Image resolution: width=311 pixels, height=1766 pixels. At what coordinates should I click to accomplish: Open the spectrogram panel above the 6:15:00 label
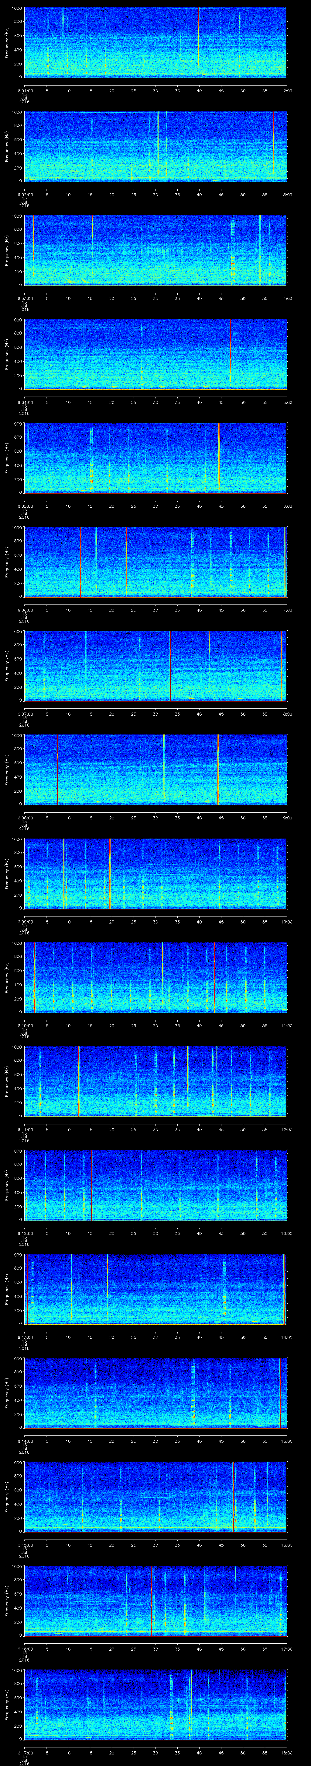click(156, 1497)
